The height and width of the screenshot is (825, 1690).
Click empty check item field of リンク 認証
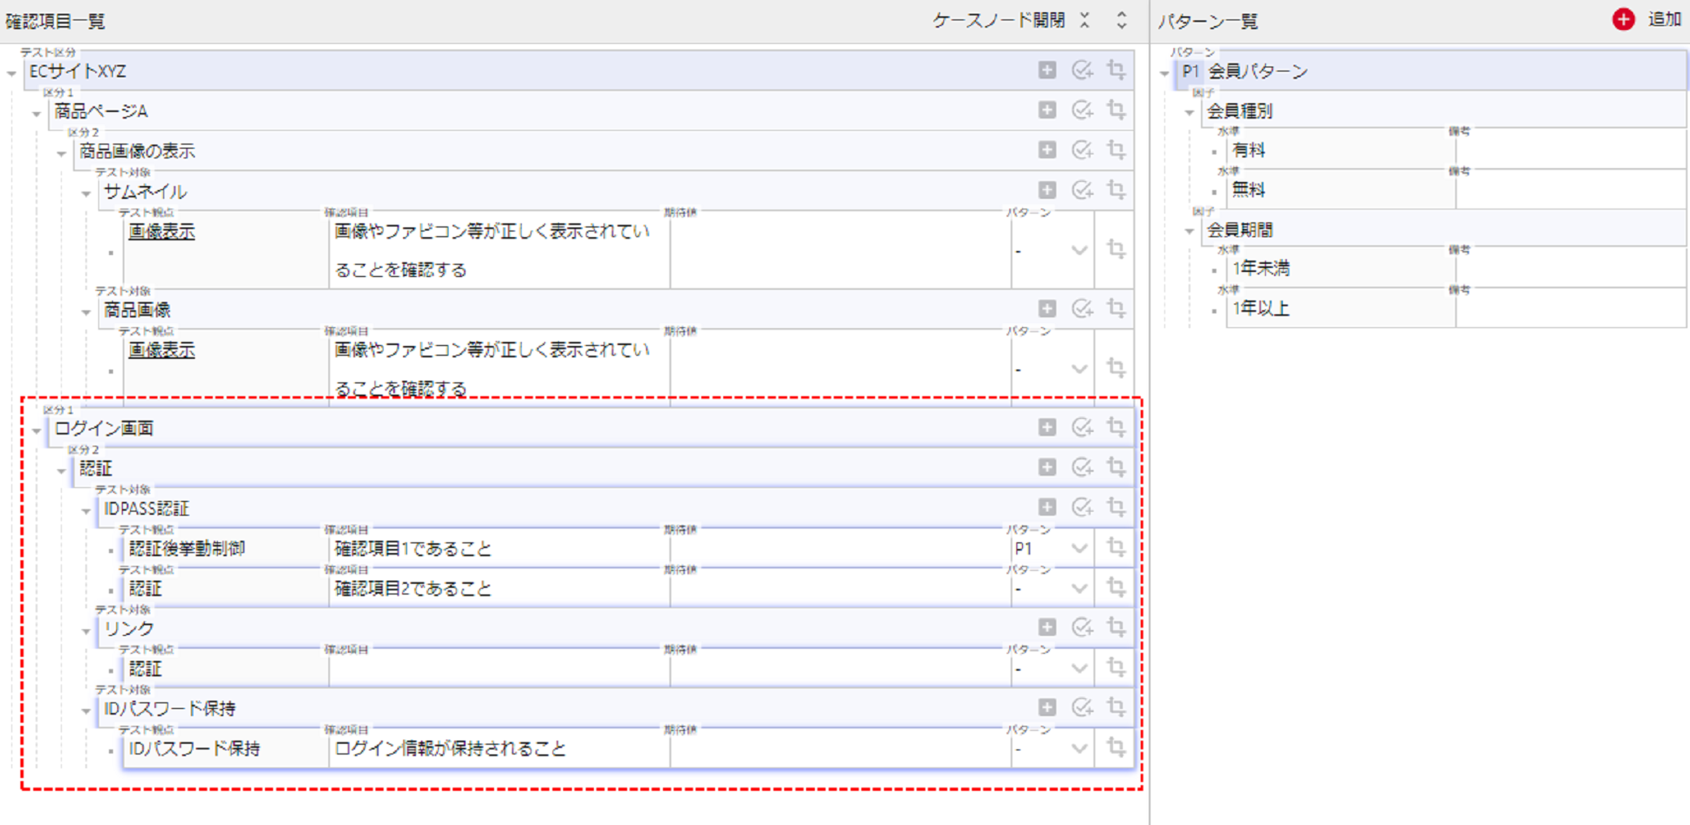coord(499,669)
